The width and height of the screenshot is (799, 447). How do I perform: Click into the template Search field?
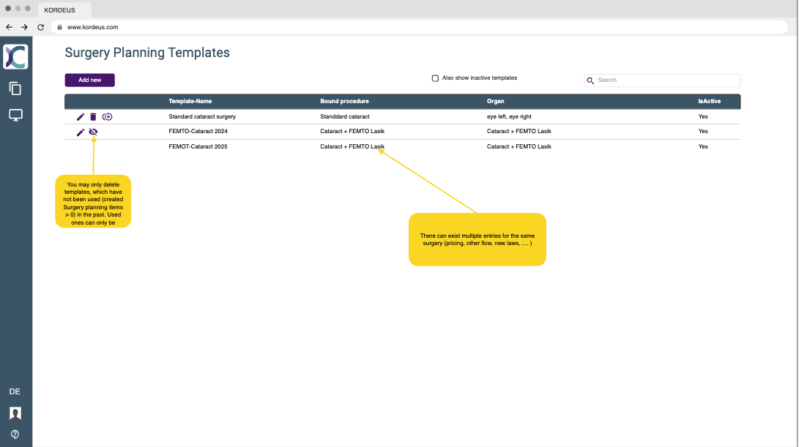coord(666,80)
